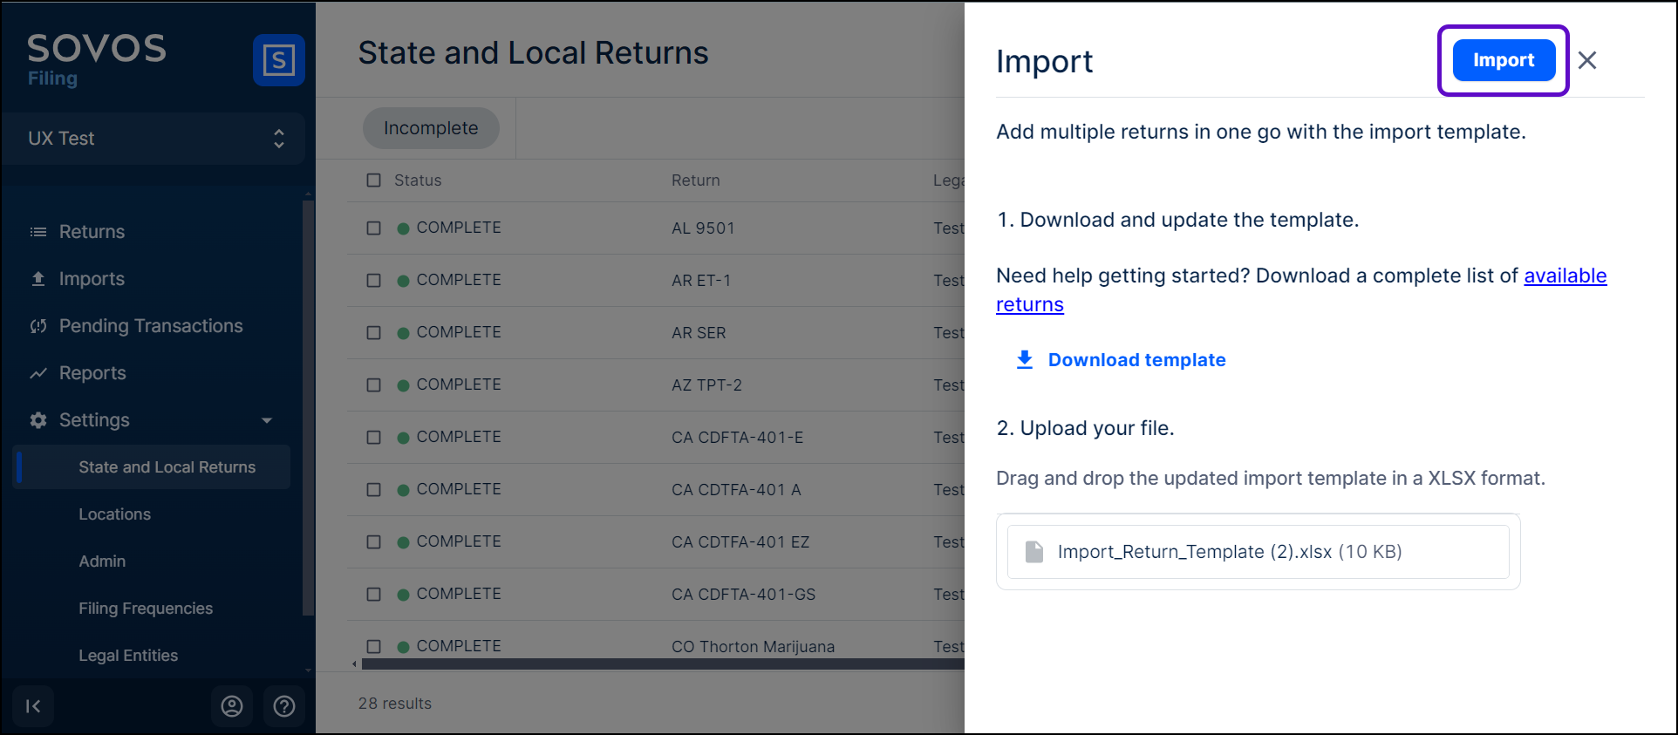Click the blue Import button
The width and height of the screenshot is (1678, 735).
pyautogui.click(x=1503, y=60)
